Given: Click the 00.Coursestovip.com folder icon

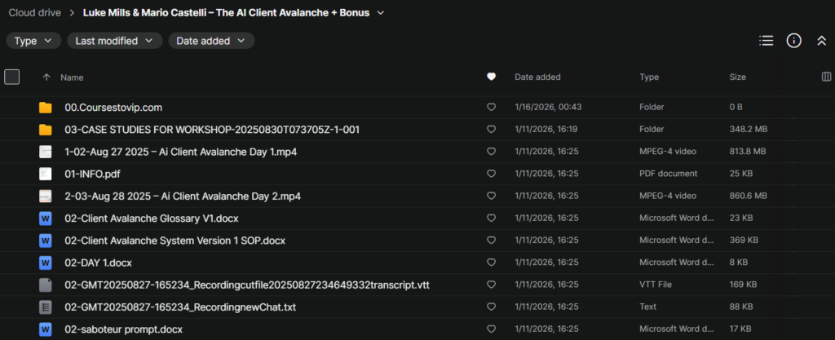Looking at the screenshot, I should [46, 108].
